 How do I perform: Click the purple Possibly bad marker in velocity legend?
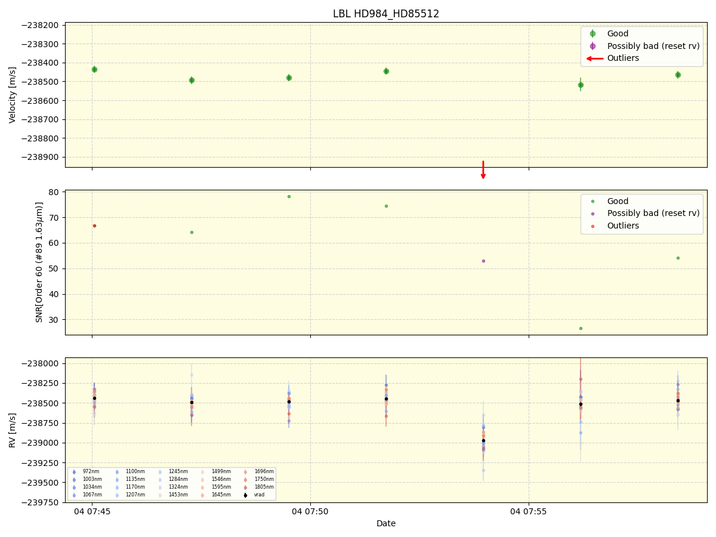(592, 46)
